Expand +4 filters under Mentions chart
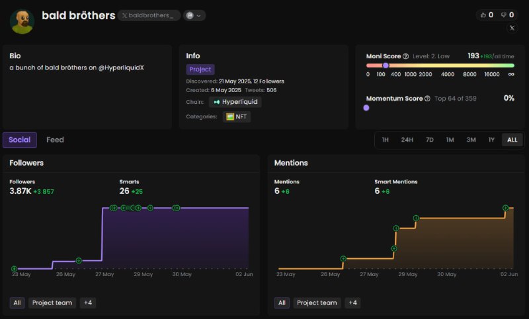 pos(353,303)
